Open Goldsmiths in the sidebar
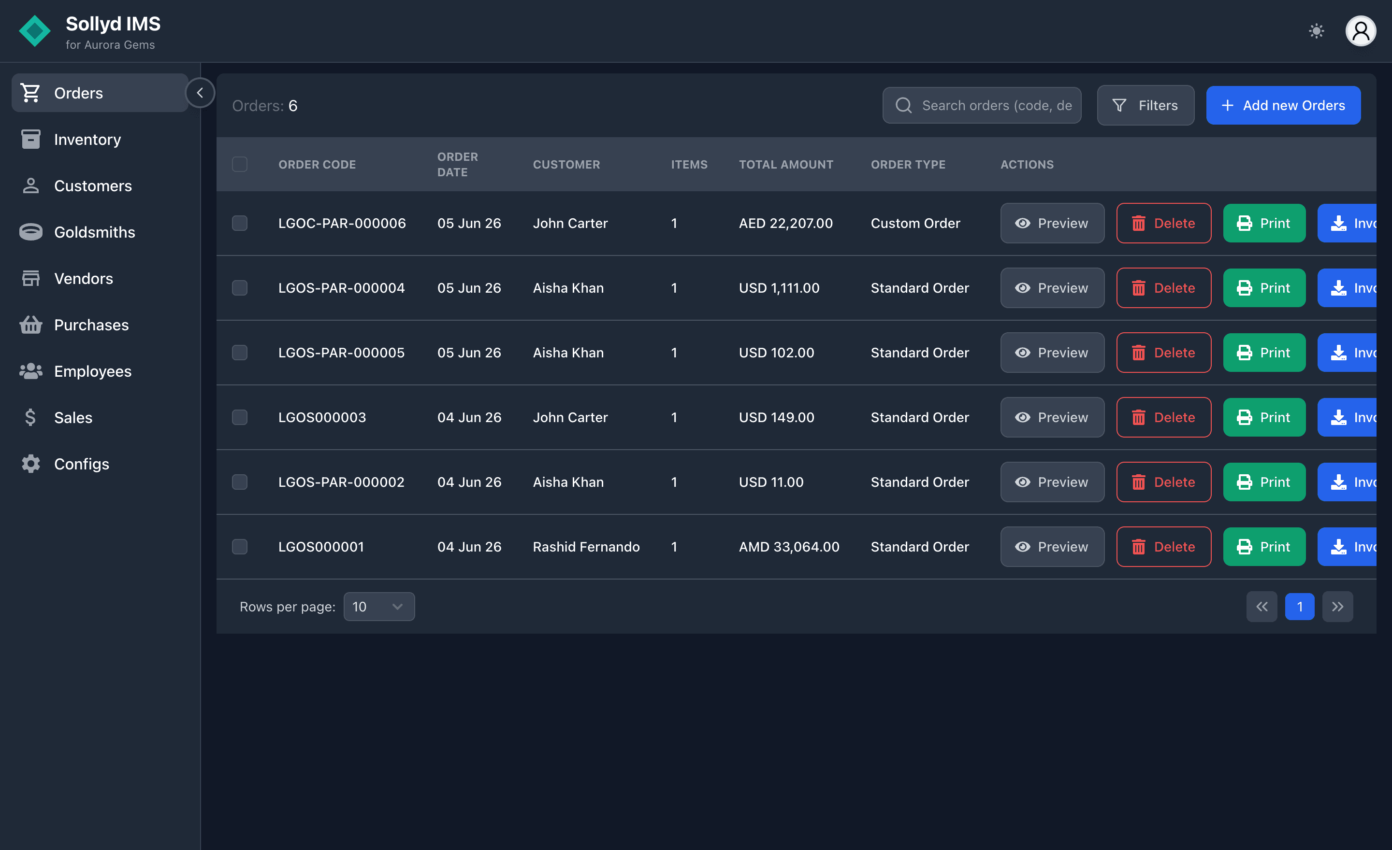 point(100,232)
